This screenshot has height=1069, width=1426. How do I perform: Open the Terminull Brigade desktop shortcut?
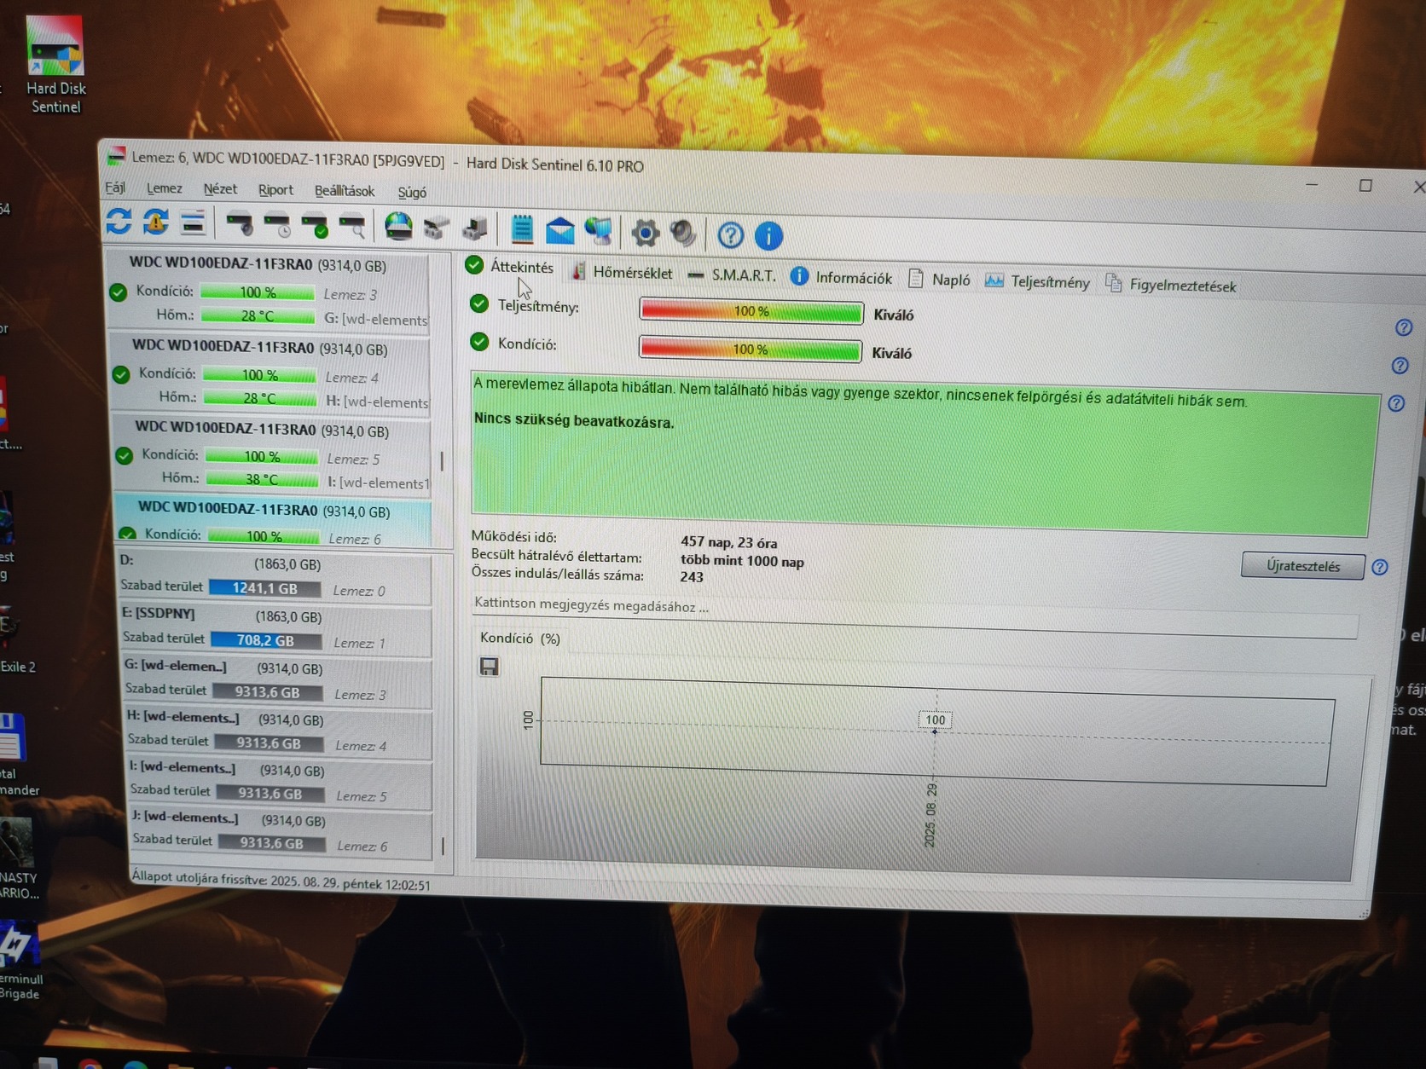[19, 959]
